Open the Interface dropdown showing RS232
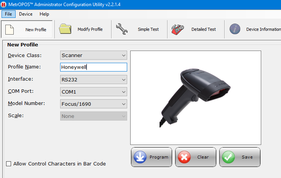 click(94, 80)
